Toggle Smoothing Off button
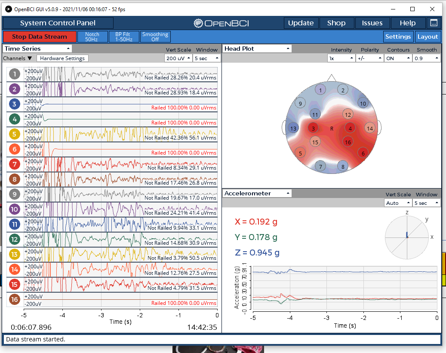This screenshot has height=353, width=446. point(155,37)
